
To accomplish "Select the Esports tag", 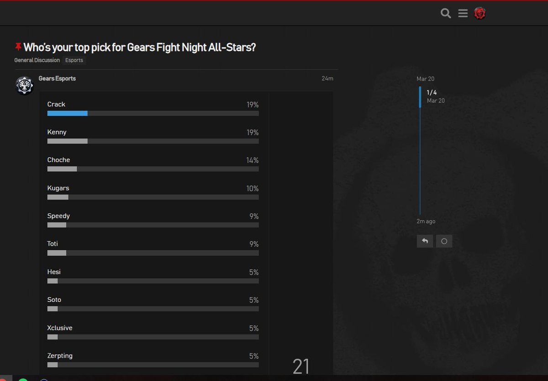I will point(74,60).
